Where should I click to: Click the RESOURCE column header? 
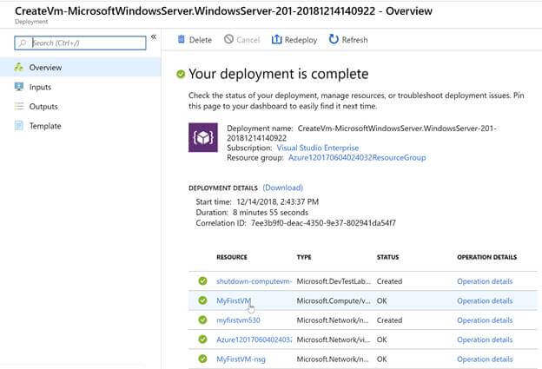pyautogui.click(x=232, y=257)
